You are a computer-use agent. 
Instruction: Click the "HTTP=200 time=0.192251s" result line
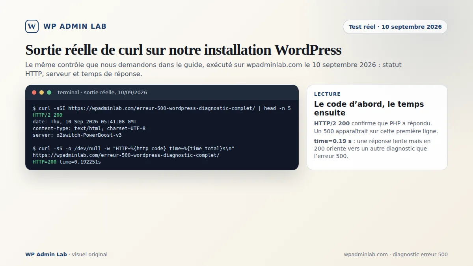pyautogui.click(x=67, y=162)
